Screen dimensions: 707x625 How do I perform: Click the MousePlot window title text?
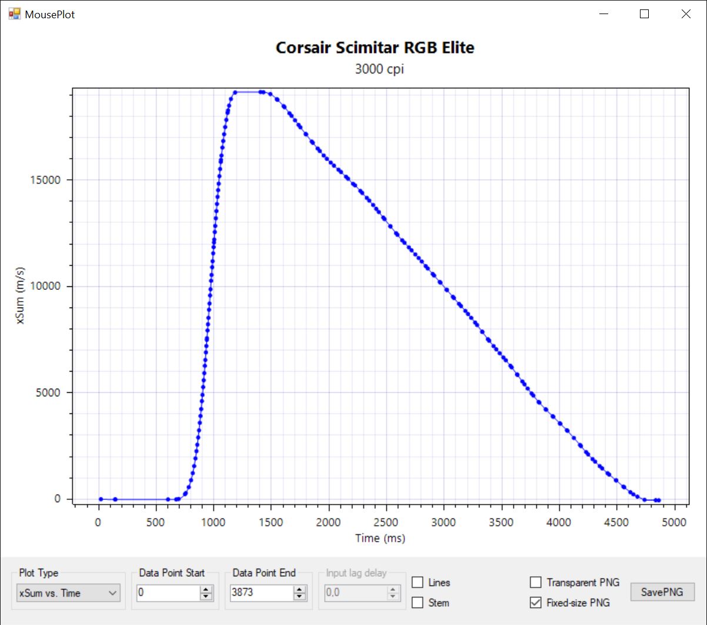coord(50,14)
